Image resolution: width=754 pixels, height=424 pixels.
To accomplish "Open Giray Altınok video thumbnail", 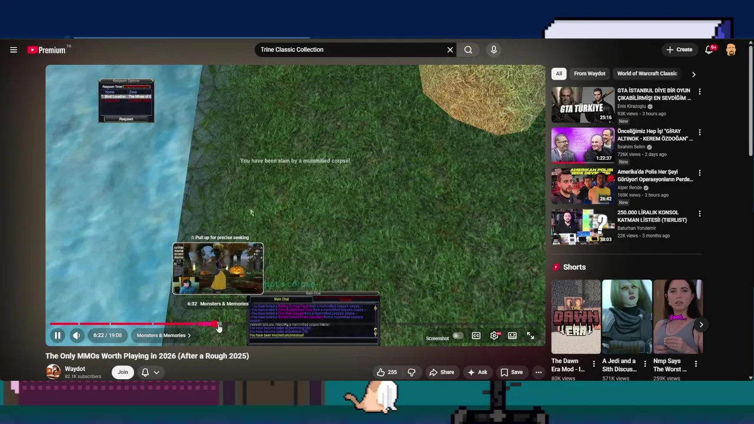I will click(x=583, y=145).
